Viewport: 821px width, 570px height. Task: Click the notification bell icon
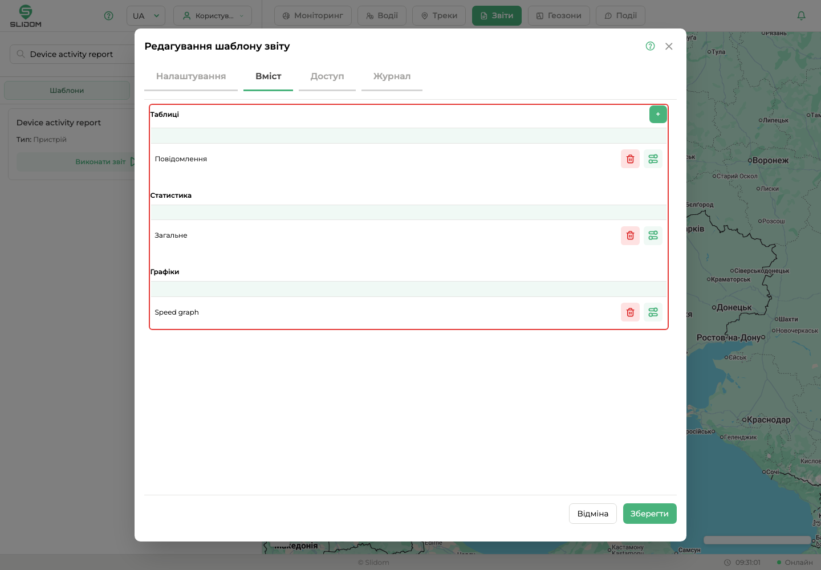coord(801,16)
